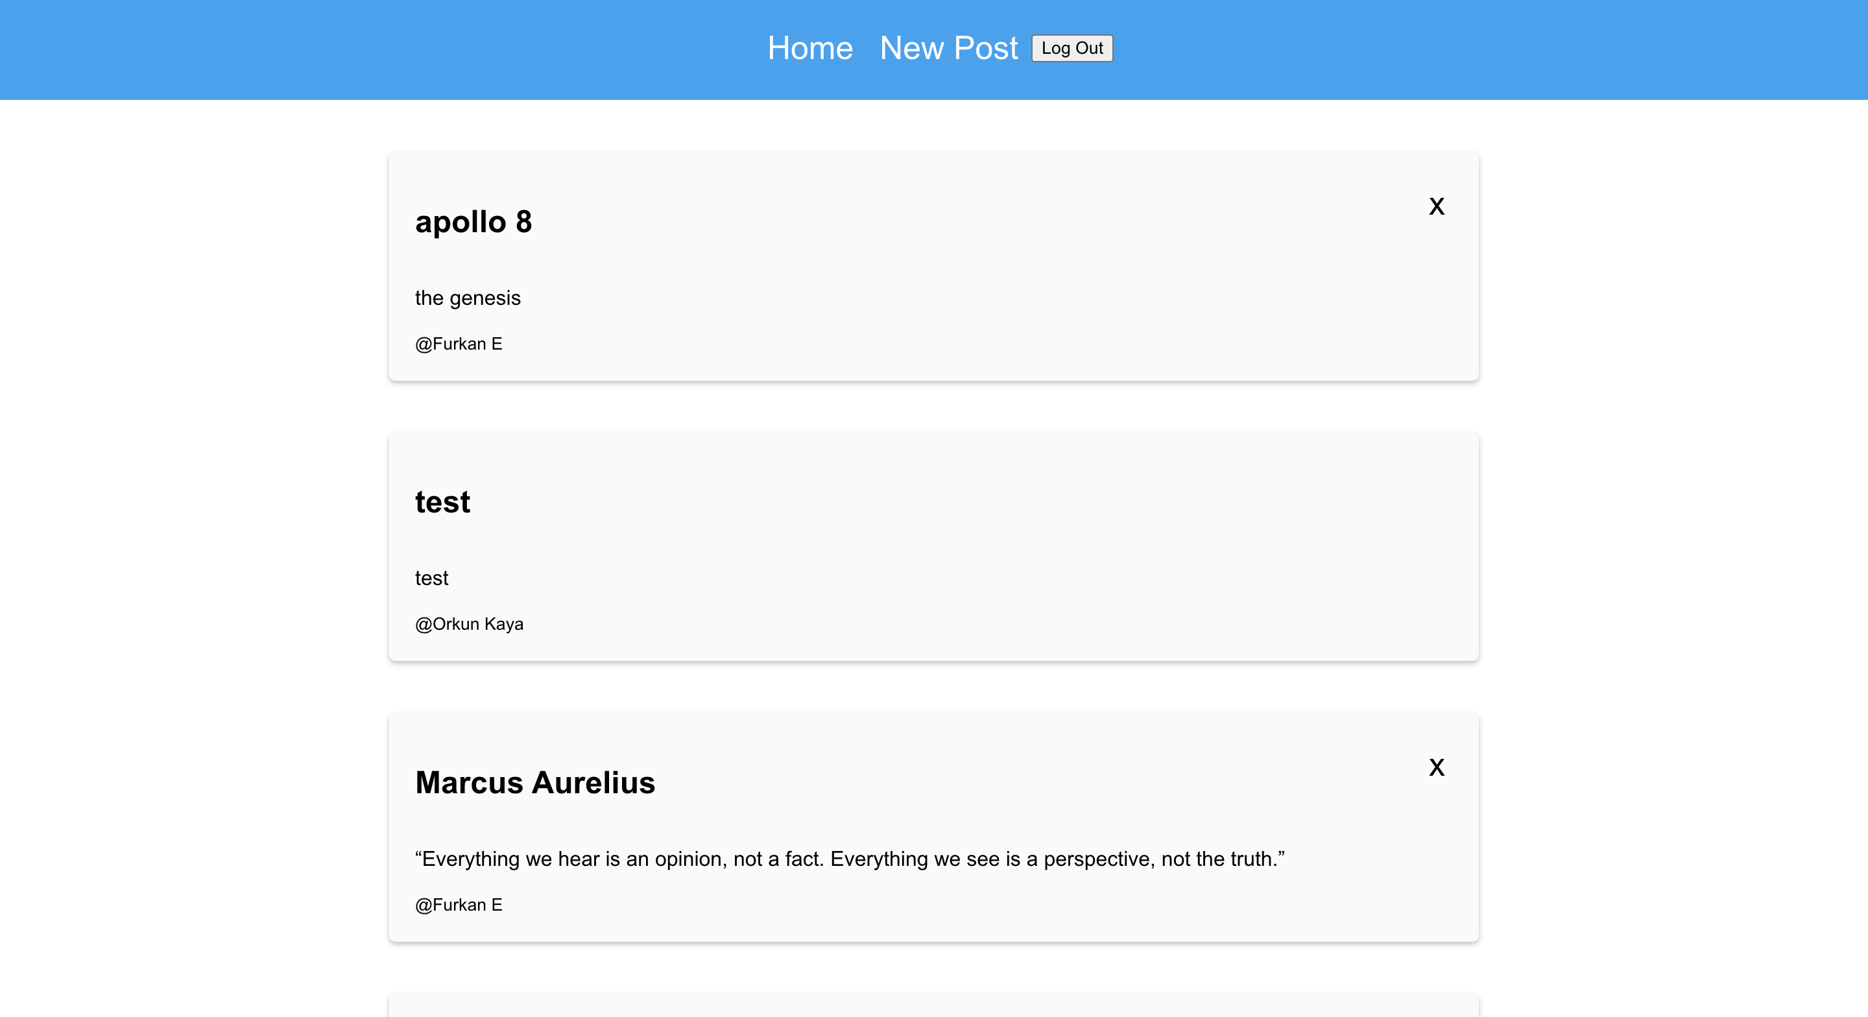Open the "apollo 8" post title
The image size is (1868, 1017).
pos(473,222)
